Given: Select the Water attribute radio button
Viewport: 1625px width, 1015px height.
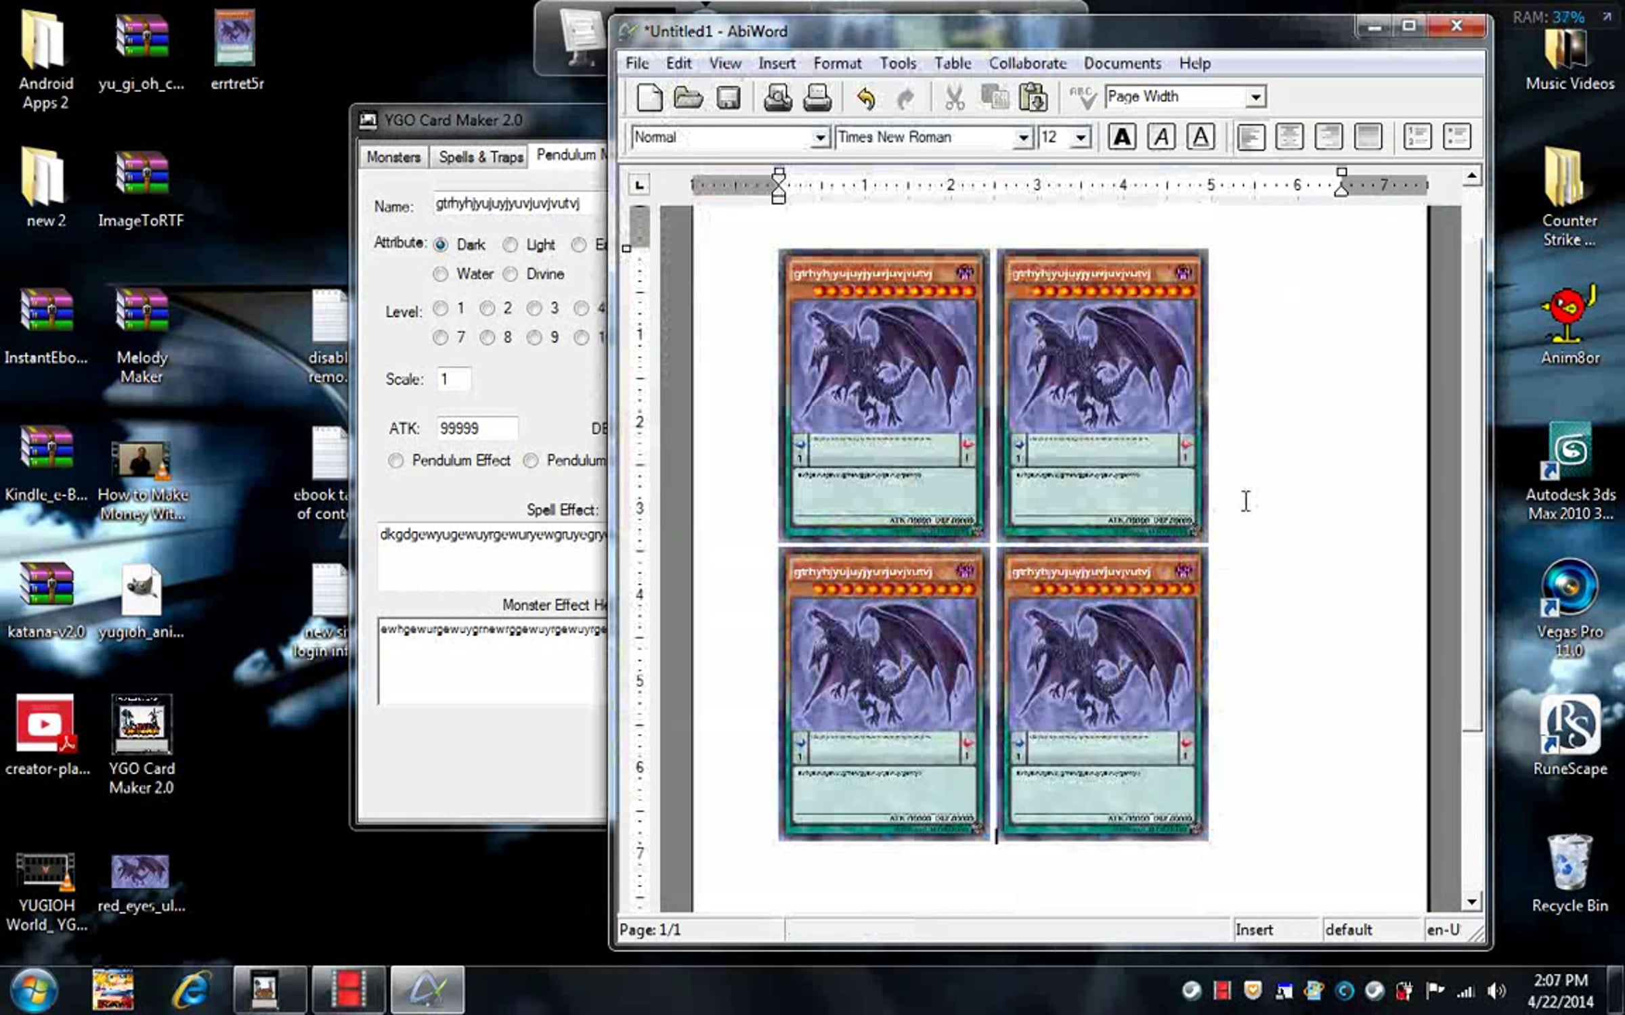Looking at the screenshot, I should pyautogui.click(x=441, y=274).
